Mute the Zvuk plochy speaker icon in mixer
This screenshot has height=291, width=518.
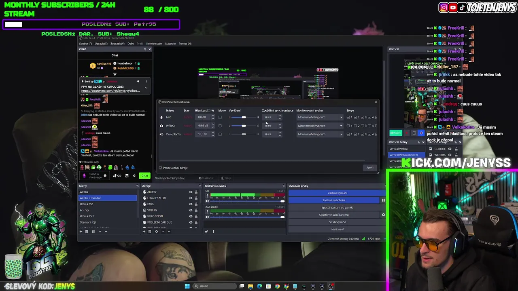click(x=207, y=217)
